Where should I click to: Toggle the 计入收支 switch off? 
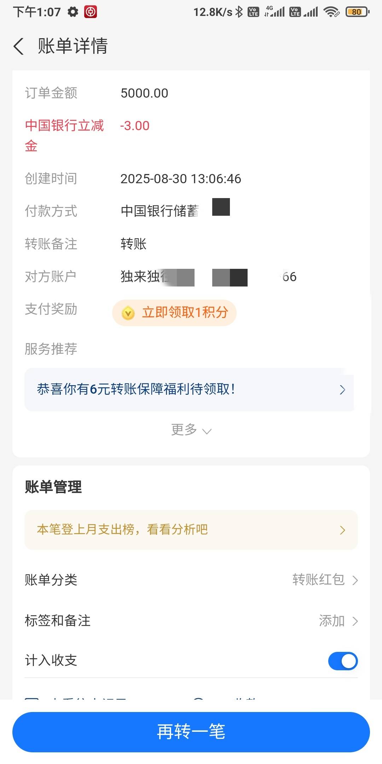(343, 661)
